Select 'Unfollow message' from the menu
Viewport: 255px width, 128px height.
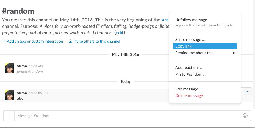(x=191, y=20)
